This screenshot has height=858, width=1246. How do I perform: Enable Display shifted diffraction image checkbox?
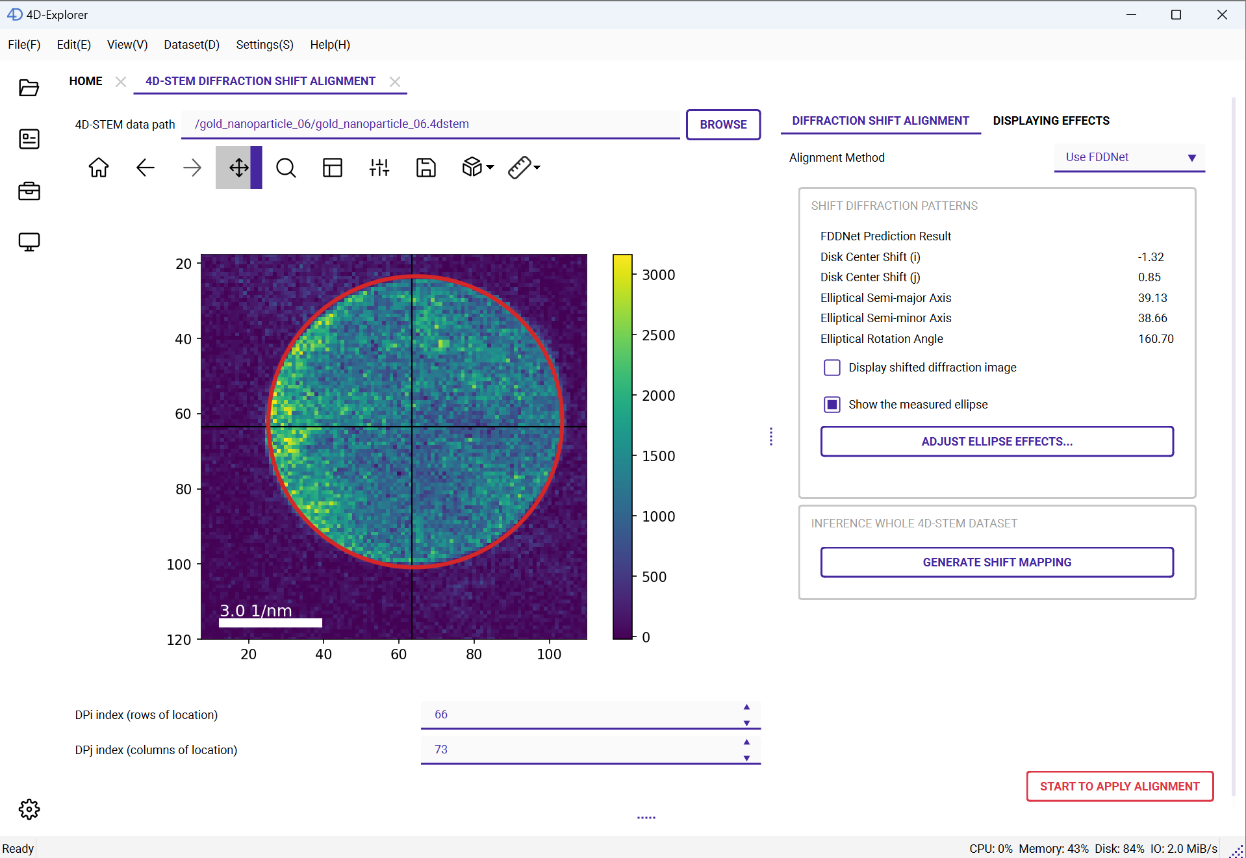click(832, 368)
